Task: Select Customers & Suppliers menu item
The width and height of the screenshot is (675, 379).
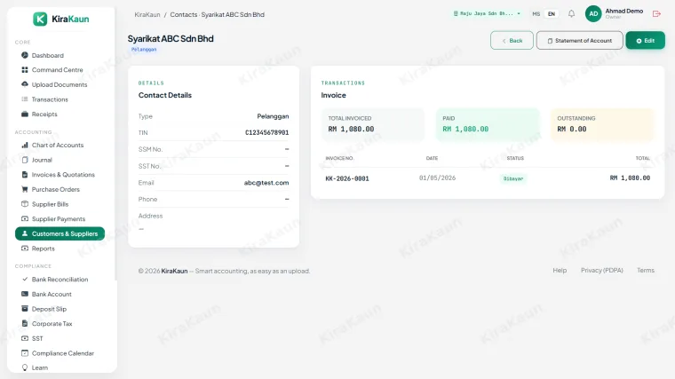Action: click(x=60, y=233)
